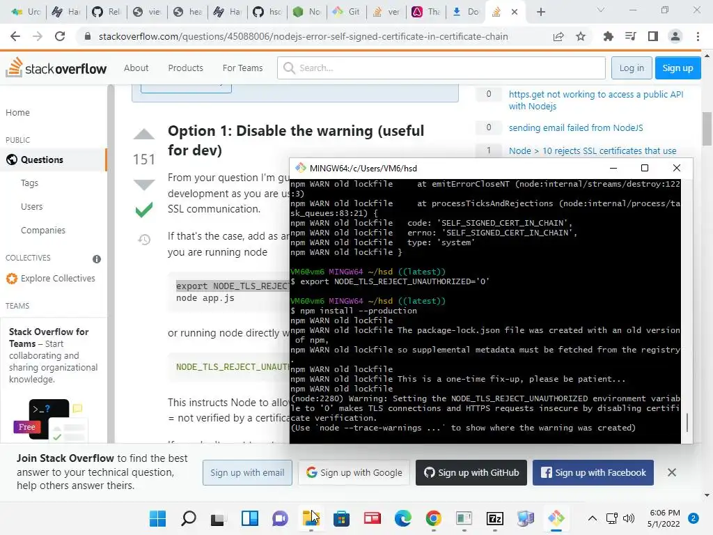Open the Windows Start menu

[x=158, y=518]
